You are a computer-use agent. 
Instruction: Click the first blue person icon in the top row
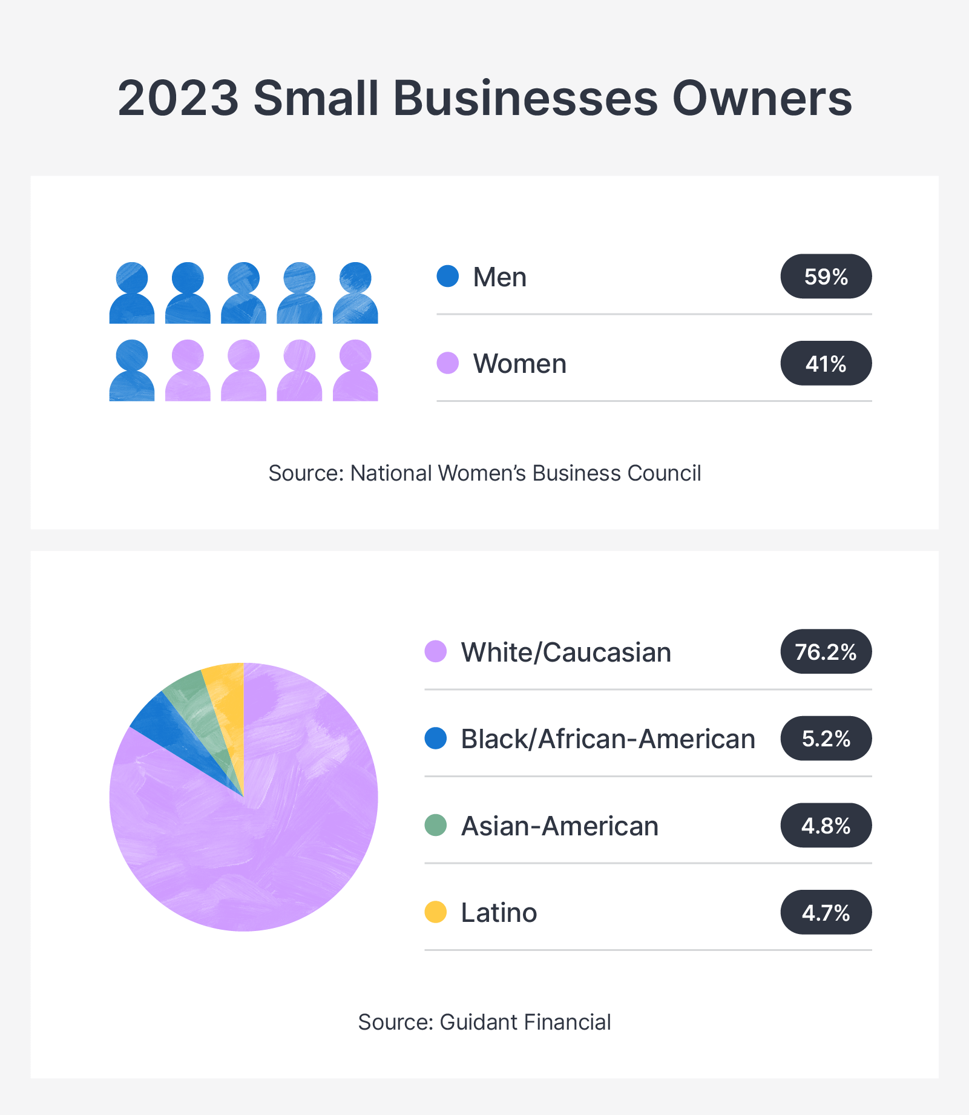(132, 293)
